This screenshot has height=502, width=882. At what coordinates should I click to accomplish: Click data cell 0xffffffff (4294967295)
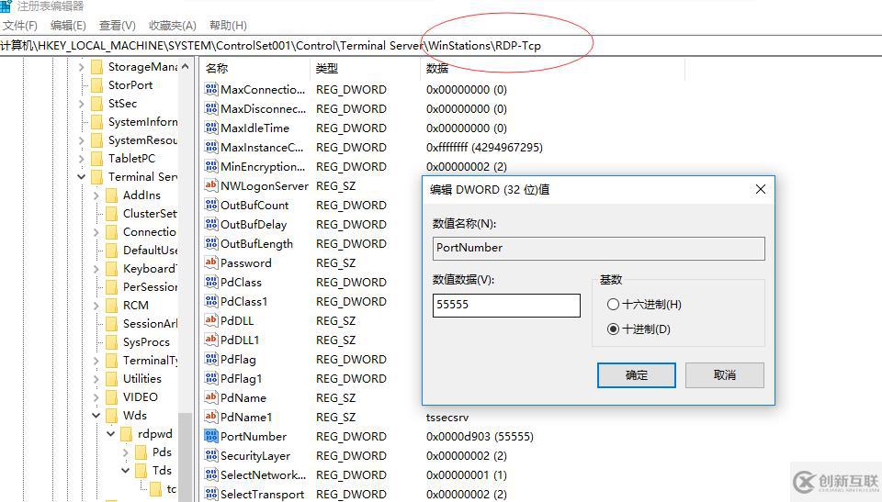click(484, 147)
